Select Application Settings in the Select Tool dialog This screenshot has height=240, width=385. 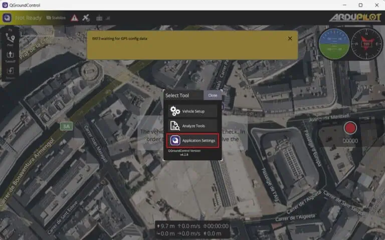pyautogui.click(x=193, y=141)
